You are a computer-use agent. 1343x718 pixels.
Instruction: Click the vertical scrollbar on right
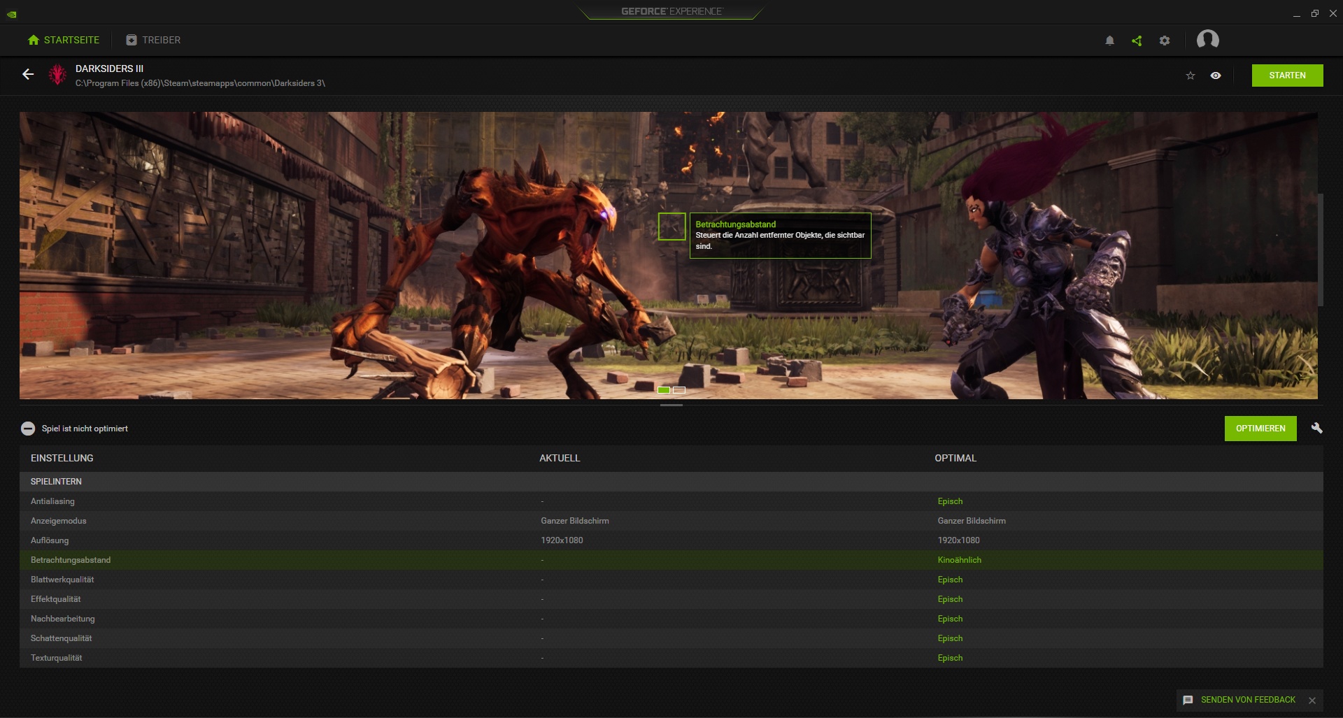click(1321, 250)
